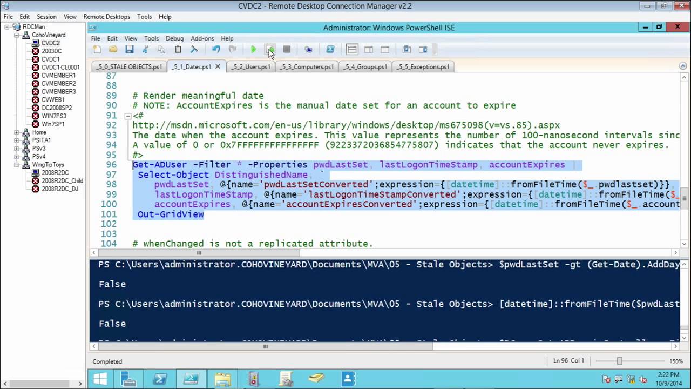
Task: Click the New script toolbar icon
Action: pyautogui.click(x=97, y=50)
